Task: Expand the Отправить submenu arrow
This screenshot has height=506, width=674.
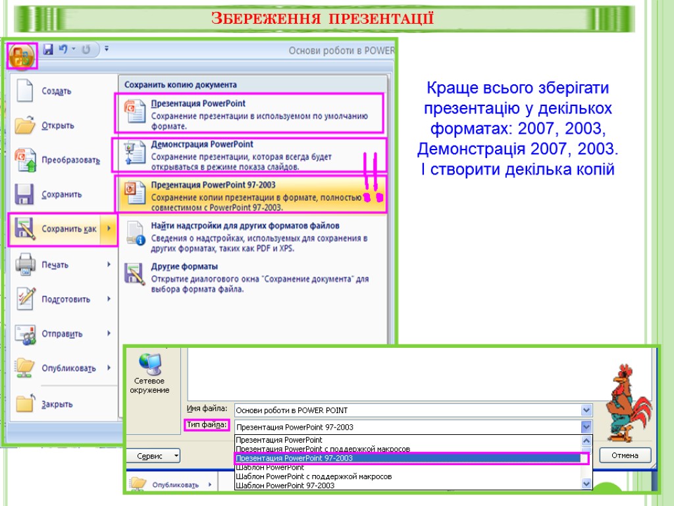Action: tap(109, 333)
